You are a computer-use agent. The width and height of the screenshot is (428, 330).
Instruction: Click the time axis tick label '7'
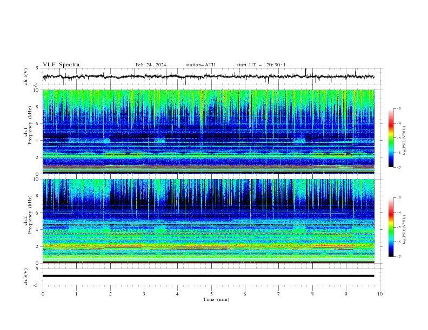[x=279, y=294]
